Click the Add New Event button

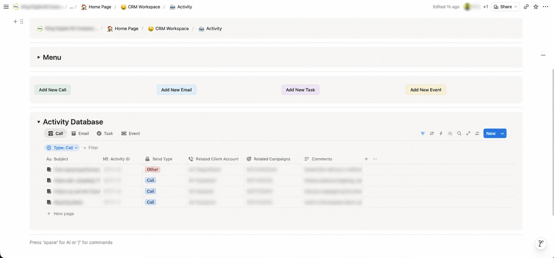(x=426, y=90)
